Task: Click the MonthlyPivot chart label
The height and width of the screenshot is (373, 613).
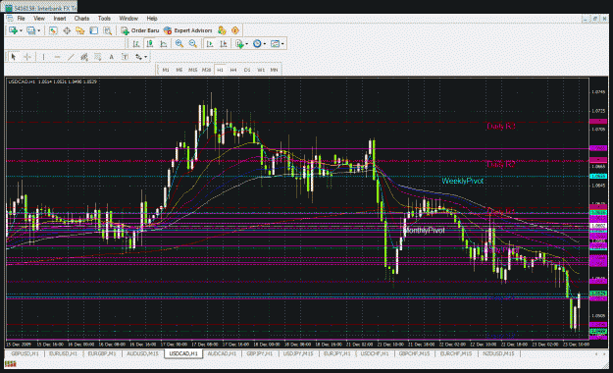Action: pos(424,231)
